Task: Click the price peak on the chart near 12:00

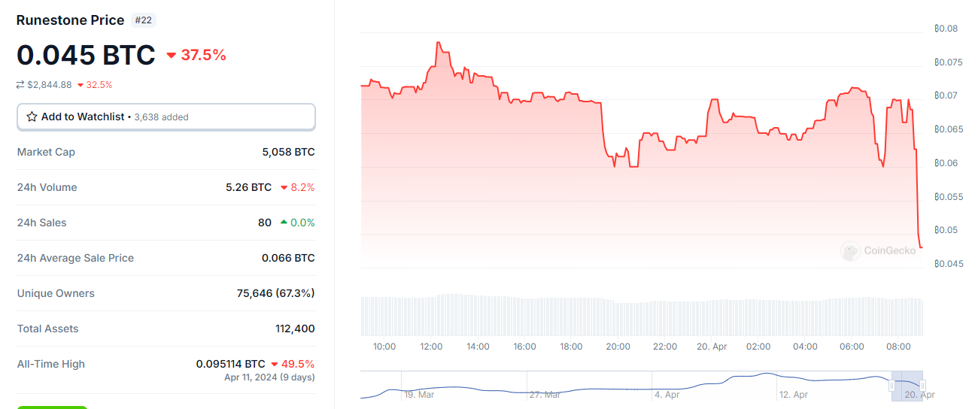Action: pyautogui.click(x=438, y=43)
